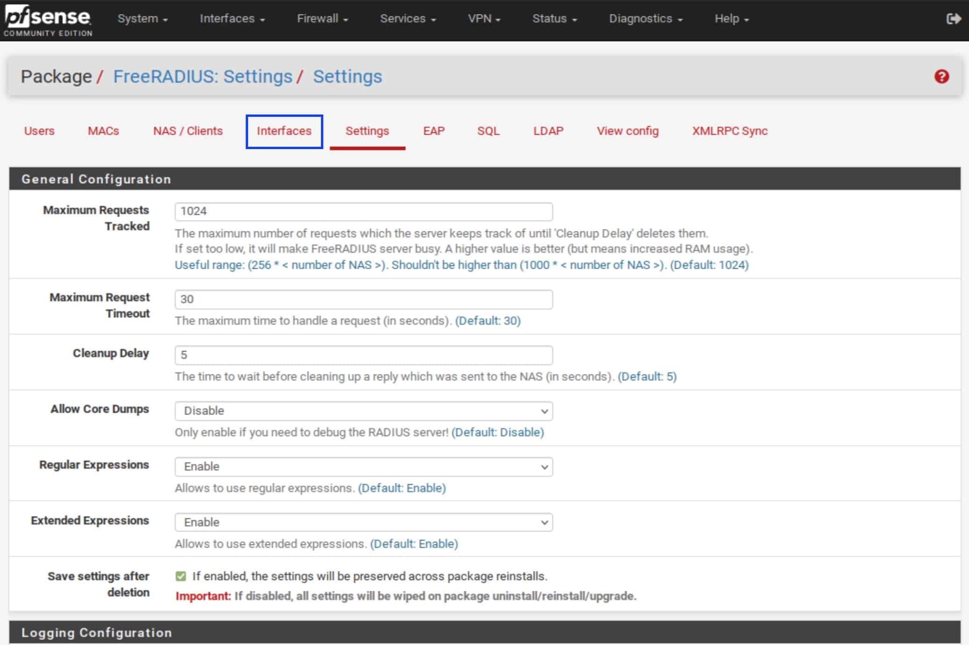Click the pfSense Community Edition logo
969x645 pixels.
[48, 21]
